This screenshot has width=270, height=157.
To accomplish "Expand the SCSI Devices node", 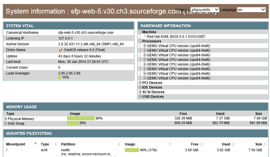I will 140,92.
